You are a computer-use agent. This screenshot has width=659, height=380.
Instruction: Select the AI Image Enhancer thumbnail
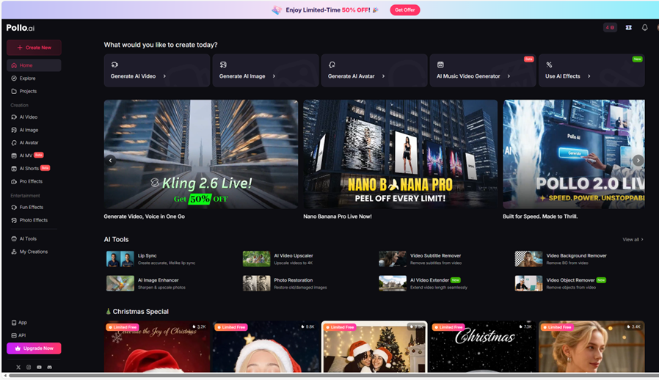tap(120, 283)
